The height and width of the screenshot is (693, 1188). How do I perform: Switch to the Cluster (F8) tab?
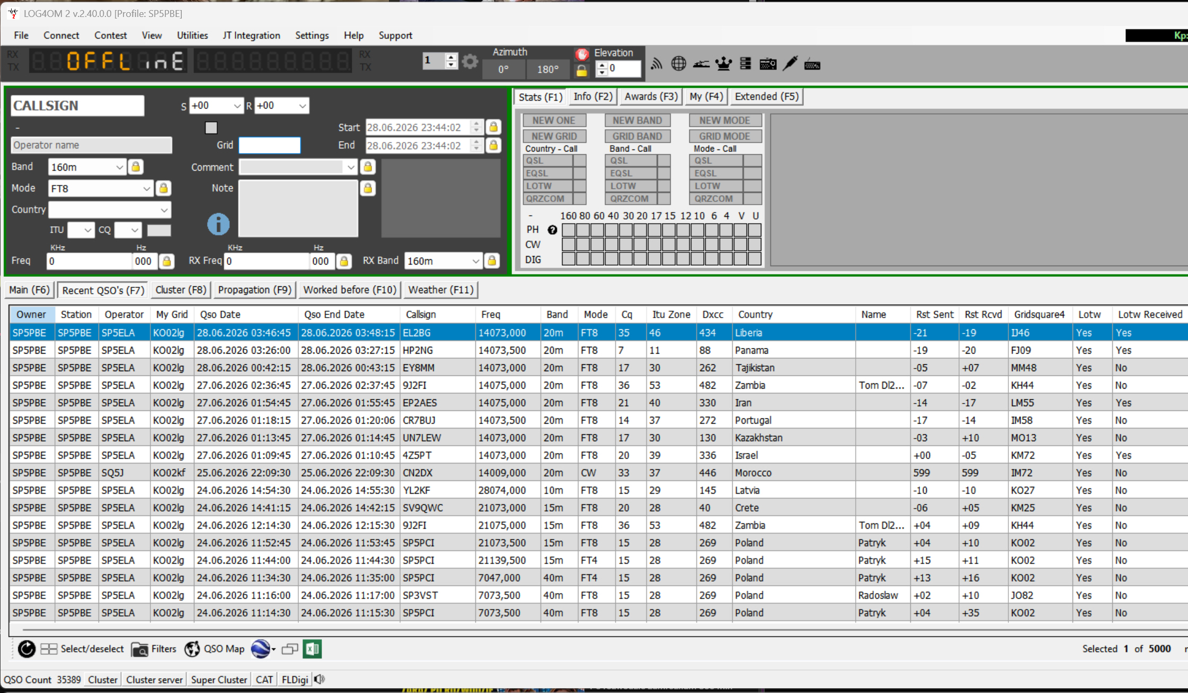181,290
